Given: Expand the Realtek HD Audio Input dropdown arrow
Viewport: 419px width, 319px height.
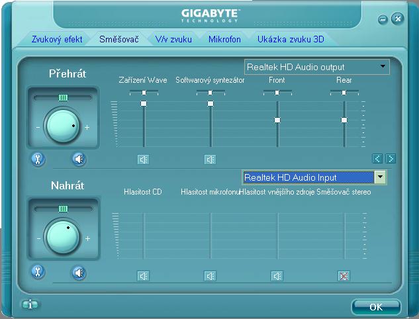Looking at the screenshot, I should pyautogui.click(x=380, y=177).
